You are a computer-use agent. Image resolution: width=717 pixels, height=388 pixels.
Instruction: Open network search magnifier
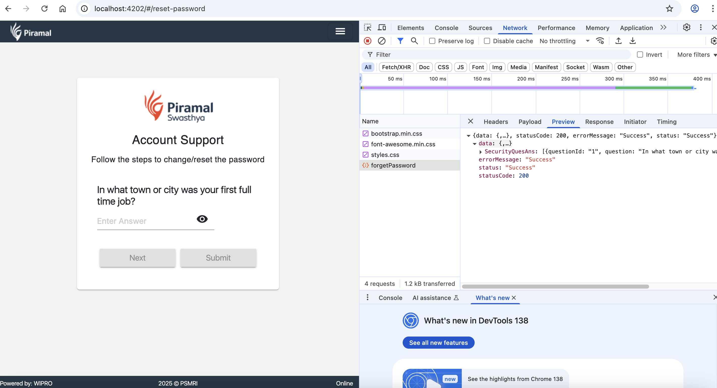[x=415, y=41]
